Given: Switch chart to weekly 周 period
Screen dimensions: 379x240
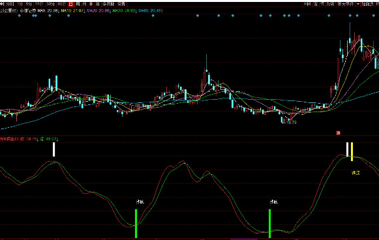Looking at the screenshot, I should pyautogui.click(x=78, y=4).
